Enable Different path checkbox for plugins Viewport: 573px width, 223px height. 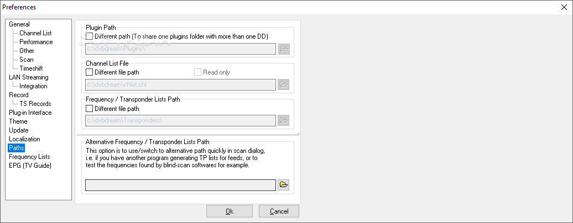89,36
